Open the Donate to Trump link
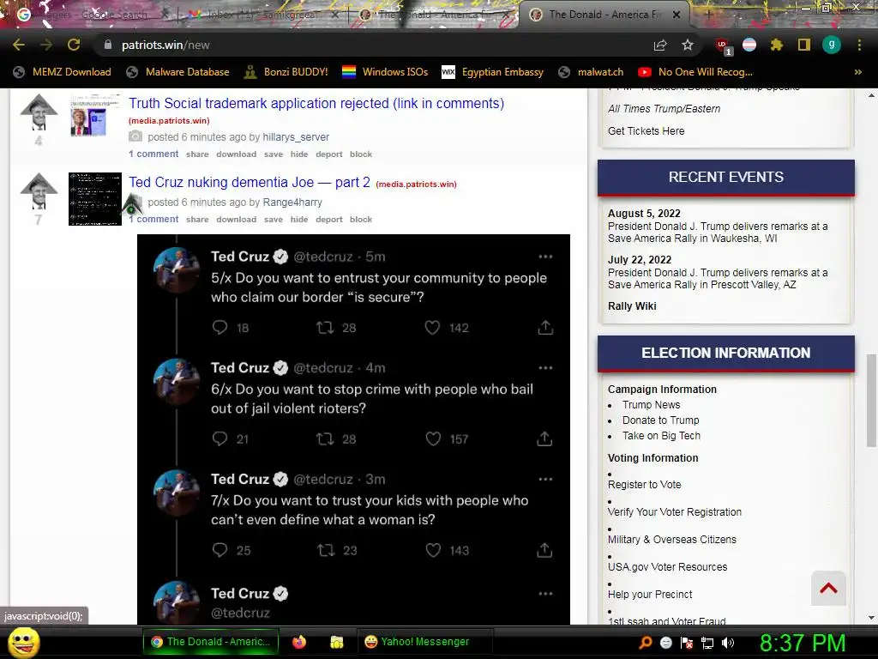The width and height of the screenshot is (878, 659). coord(661,420)
